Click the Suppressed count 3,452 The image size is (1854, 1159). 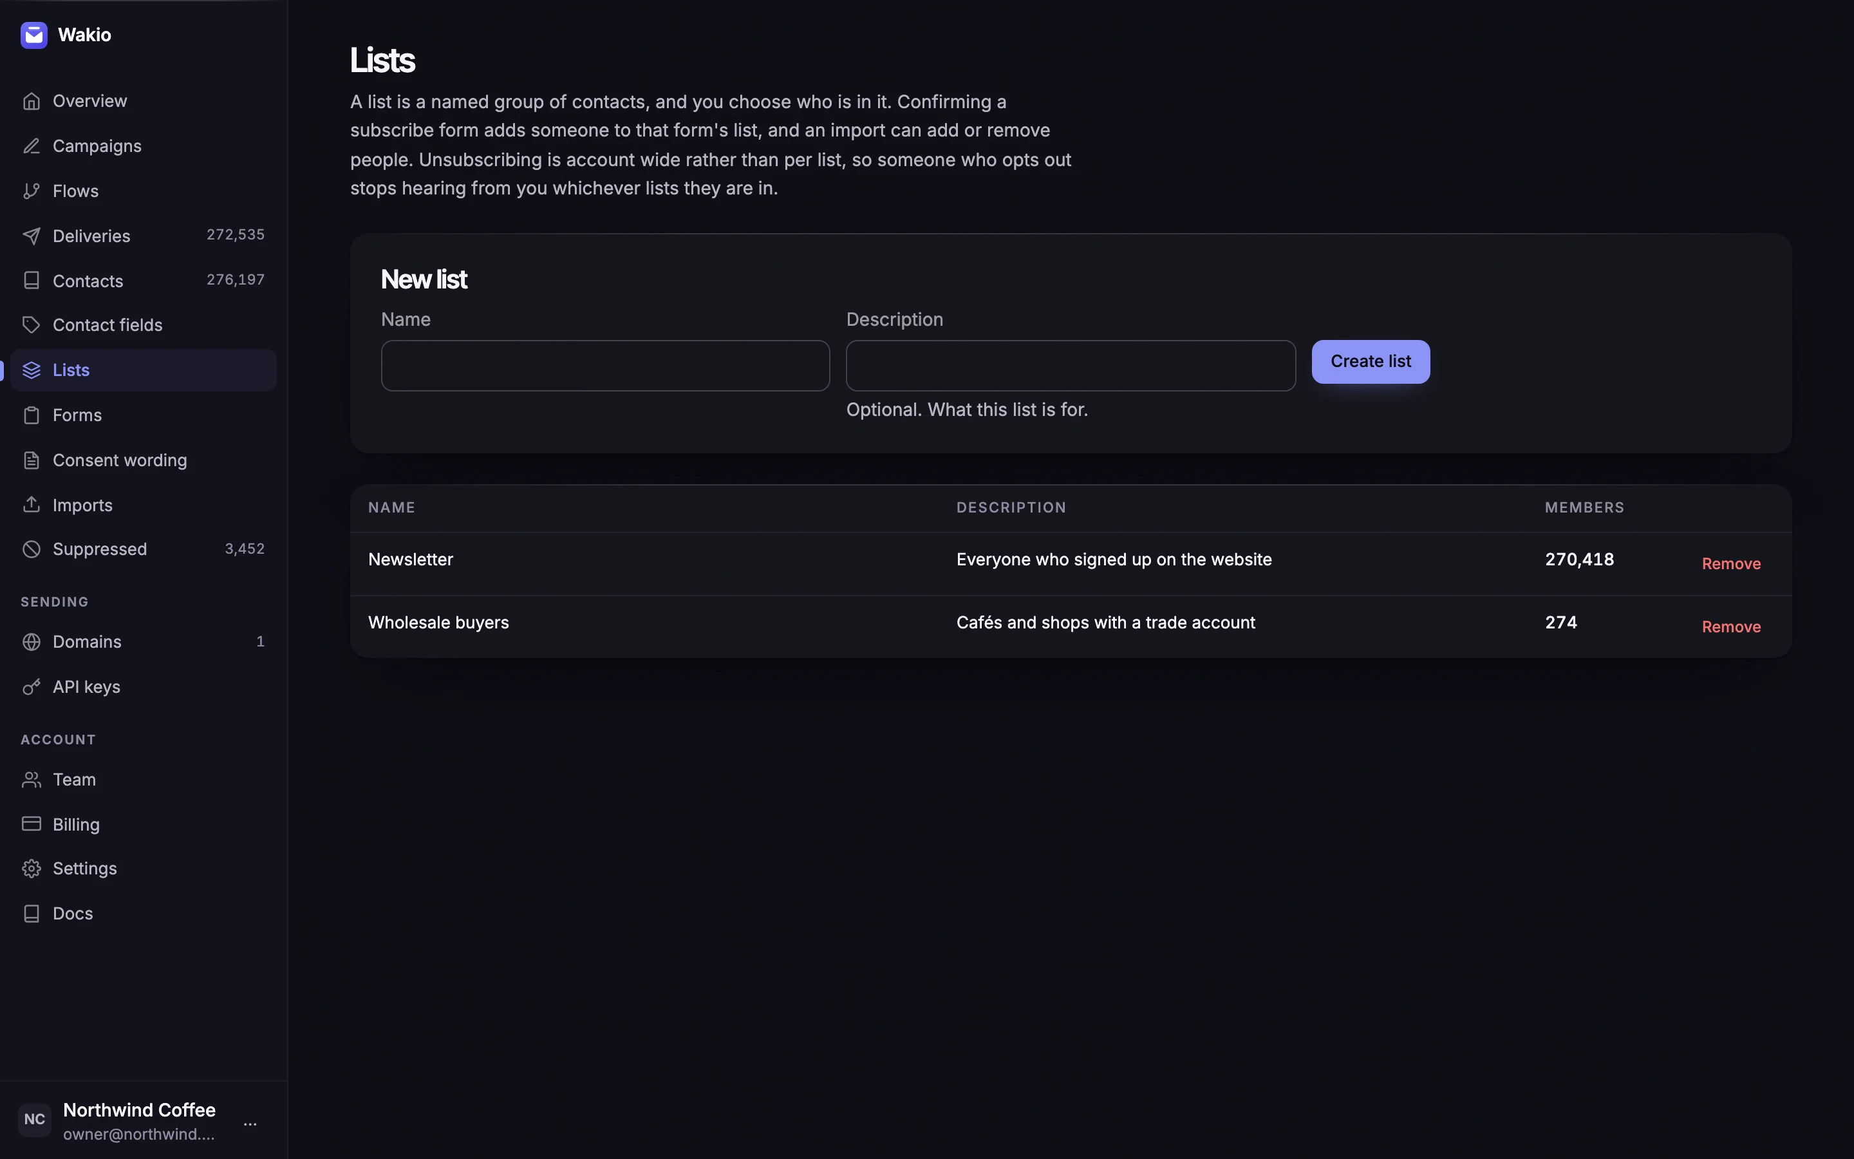tap(245, 549)
